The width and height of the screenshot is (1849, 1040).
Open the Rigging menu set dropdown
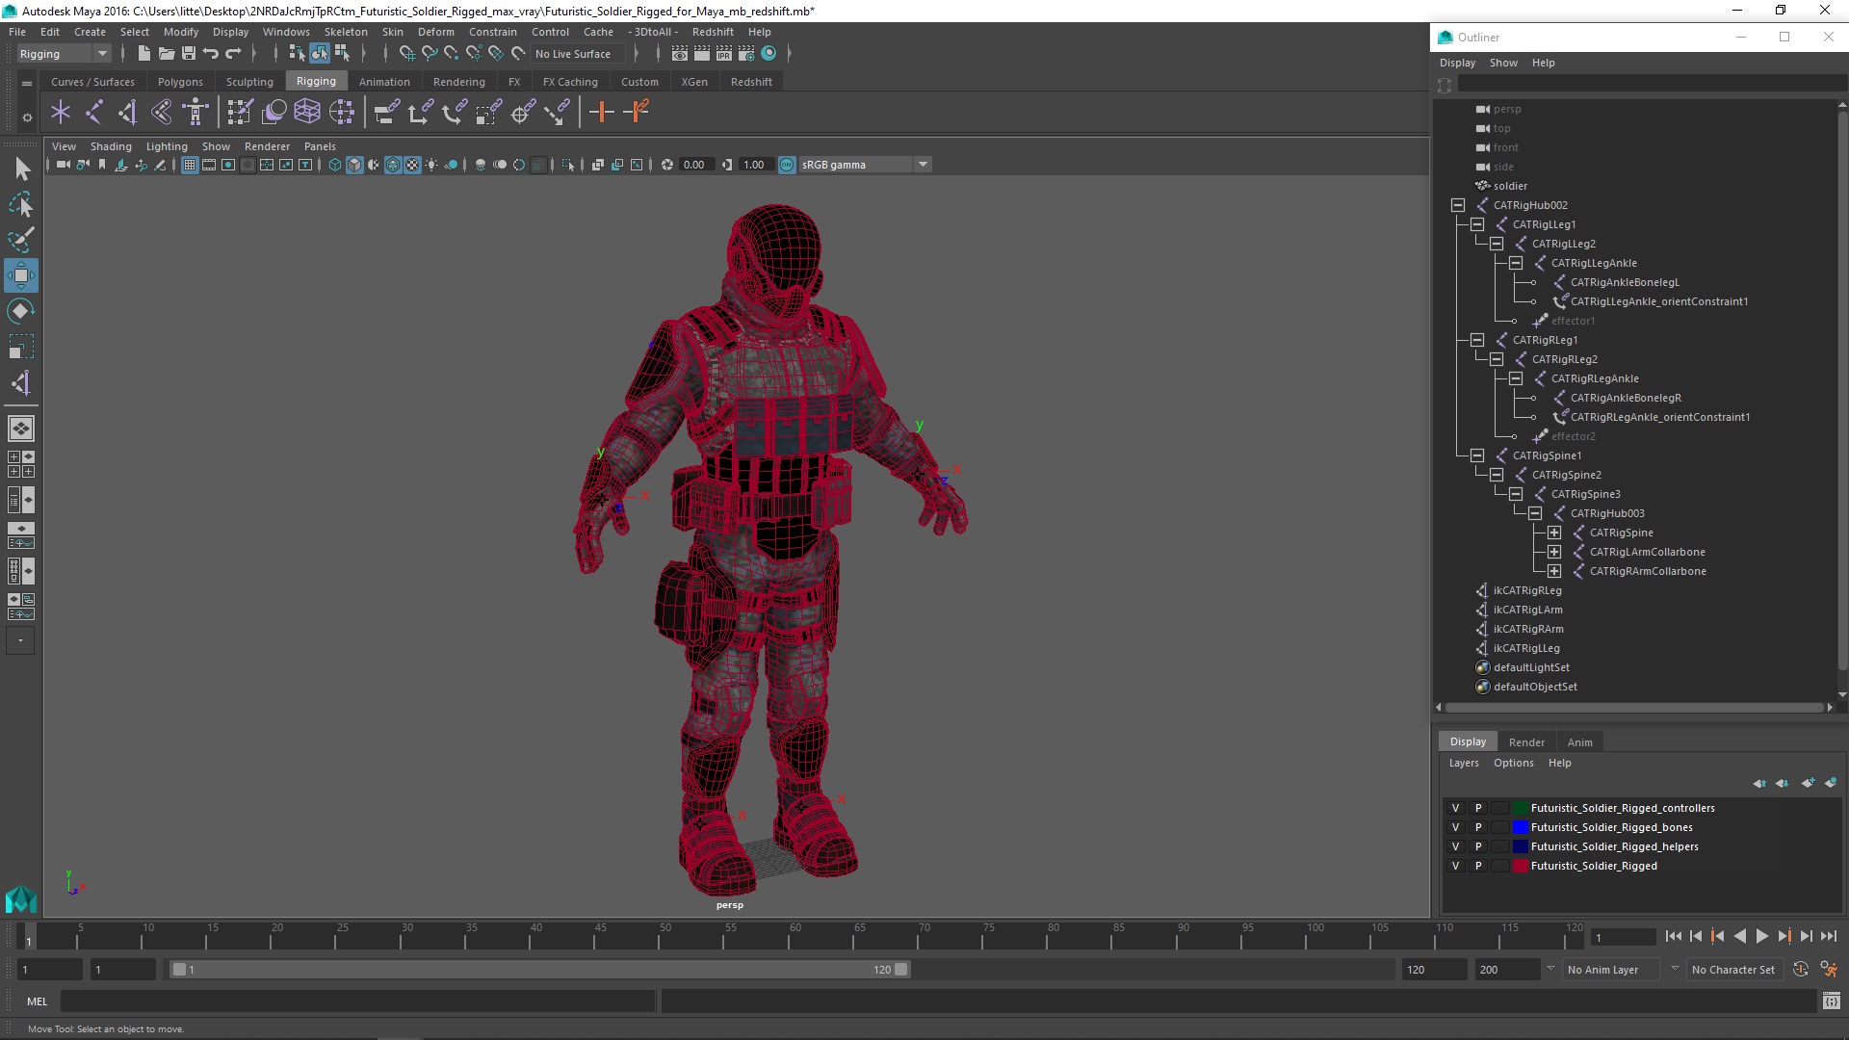[x=63, y=54]
